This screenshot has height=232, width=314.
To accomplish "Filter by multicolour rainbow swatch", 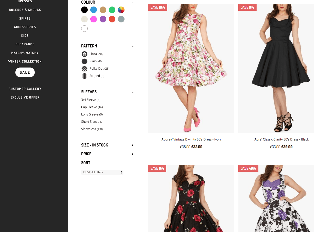I will click(121, 10).
